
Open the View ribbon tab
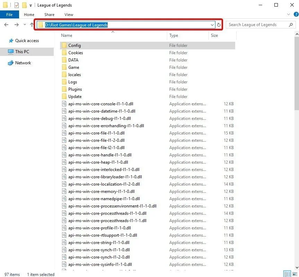tap(69, 15)
